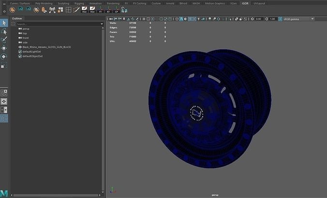Activate the Lasso Select tool

click(x=4, y=32)
